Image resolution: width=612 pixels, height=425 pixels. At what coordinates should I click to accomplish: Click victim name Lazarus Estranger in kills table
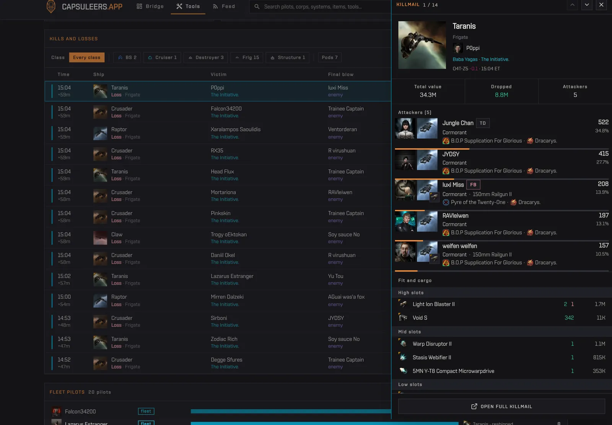point(232,276)
